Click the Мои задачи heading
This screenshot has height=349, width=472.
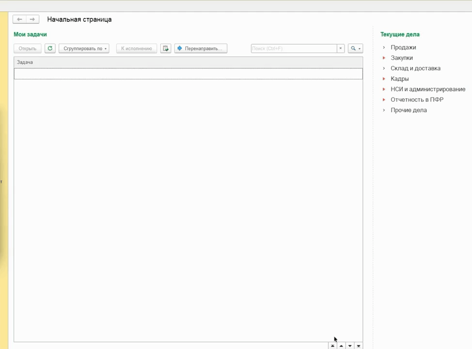(x=30, y=34)
